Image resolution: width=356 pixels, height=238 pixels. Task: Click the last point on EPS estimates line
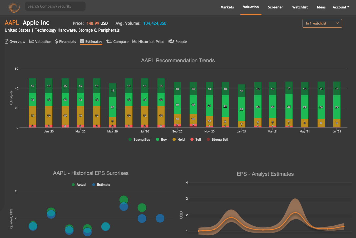click(344, 226)
